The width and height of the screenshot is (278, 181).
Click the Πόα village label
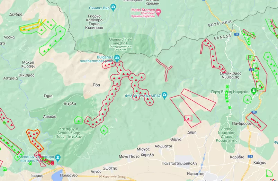[96, 85]
